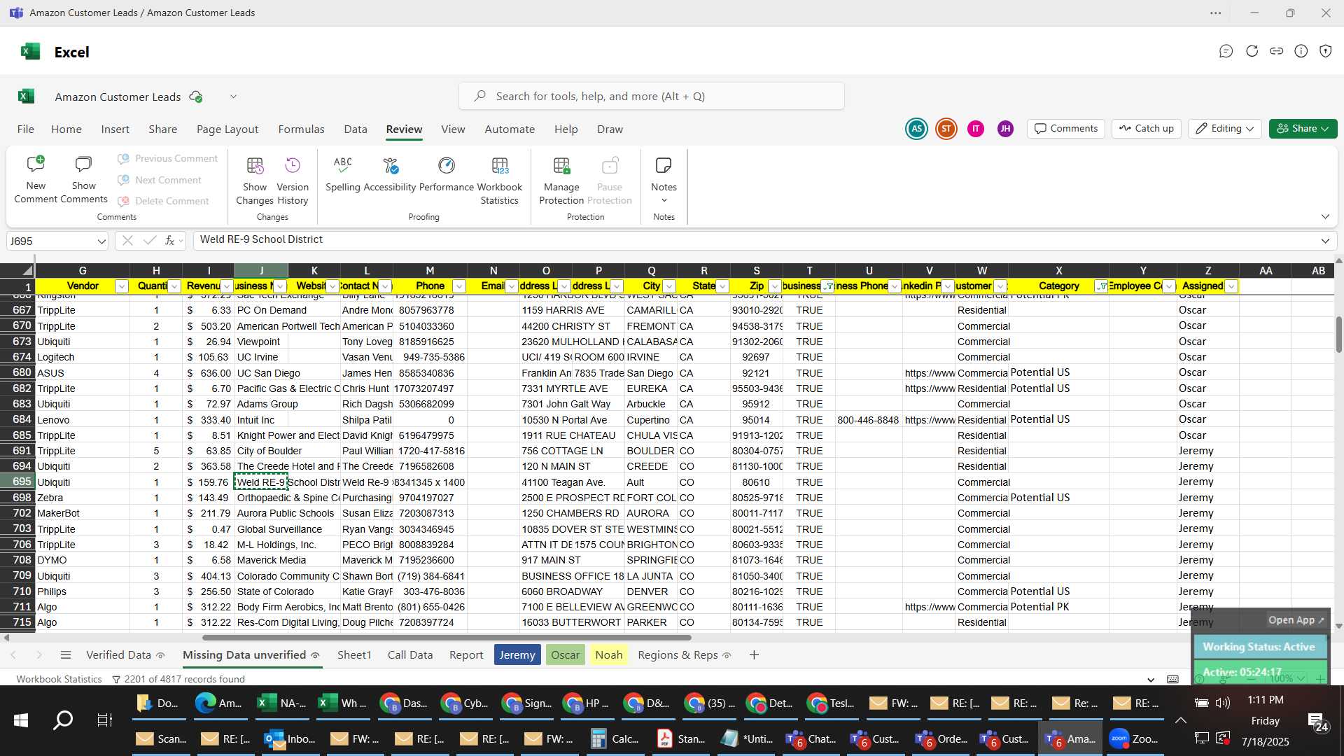Image resolution: width=1344 pixels, height=756 pixels.
Task: Open the Call Data sheet
Action: click(x=410, y=655)
